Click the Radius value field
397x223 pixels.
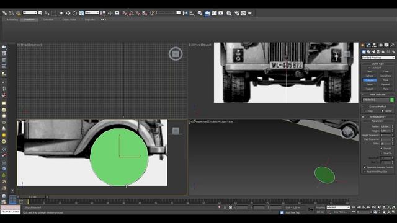385,126
